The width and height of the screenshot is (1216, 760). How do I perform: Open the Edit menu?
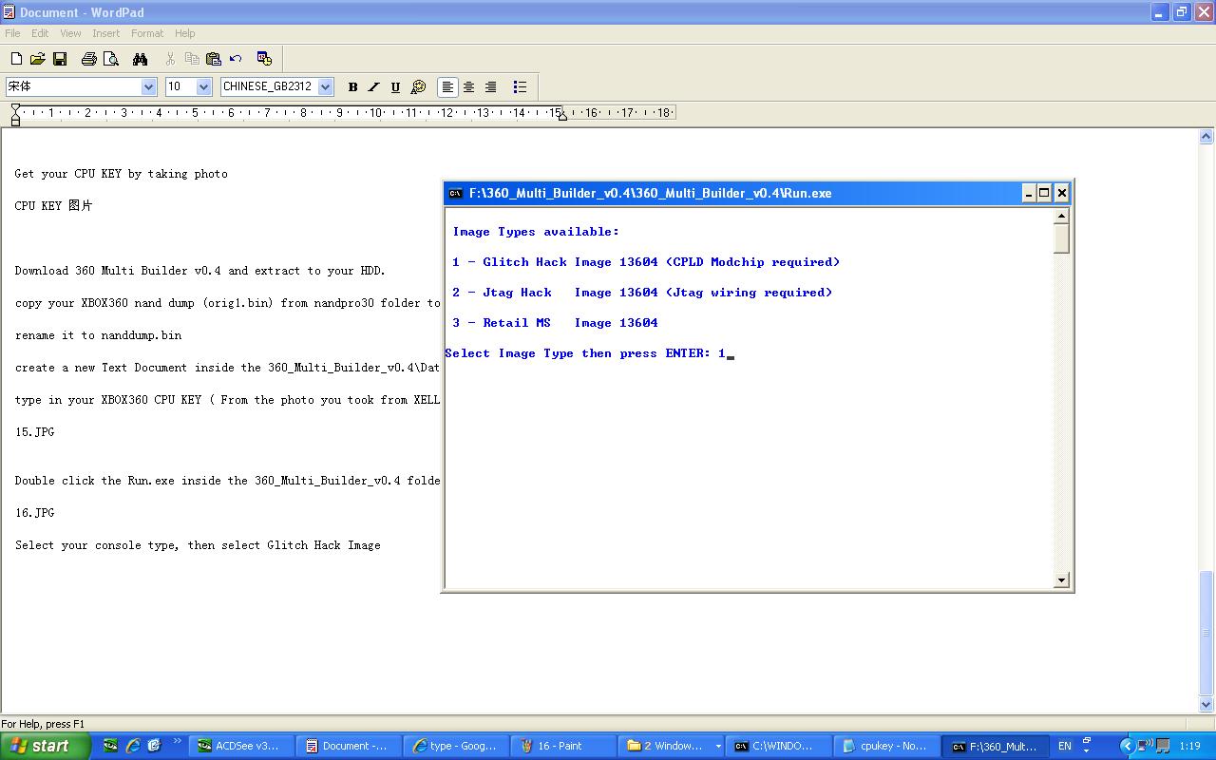pos(40,33)
